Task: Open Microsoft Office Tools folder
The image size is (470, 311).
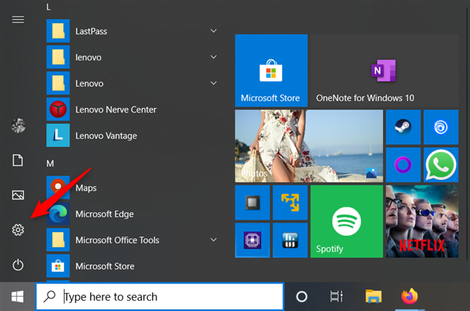Action: pyautogui.click(x=133, y=240)
